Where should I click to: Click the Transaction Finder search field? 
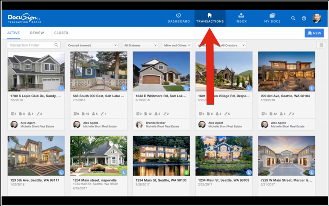pos(31,45)
